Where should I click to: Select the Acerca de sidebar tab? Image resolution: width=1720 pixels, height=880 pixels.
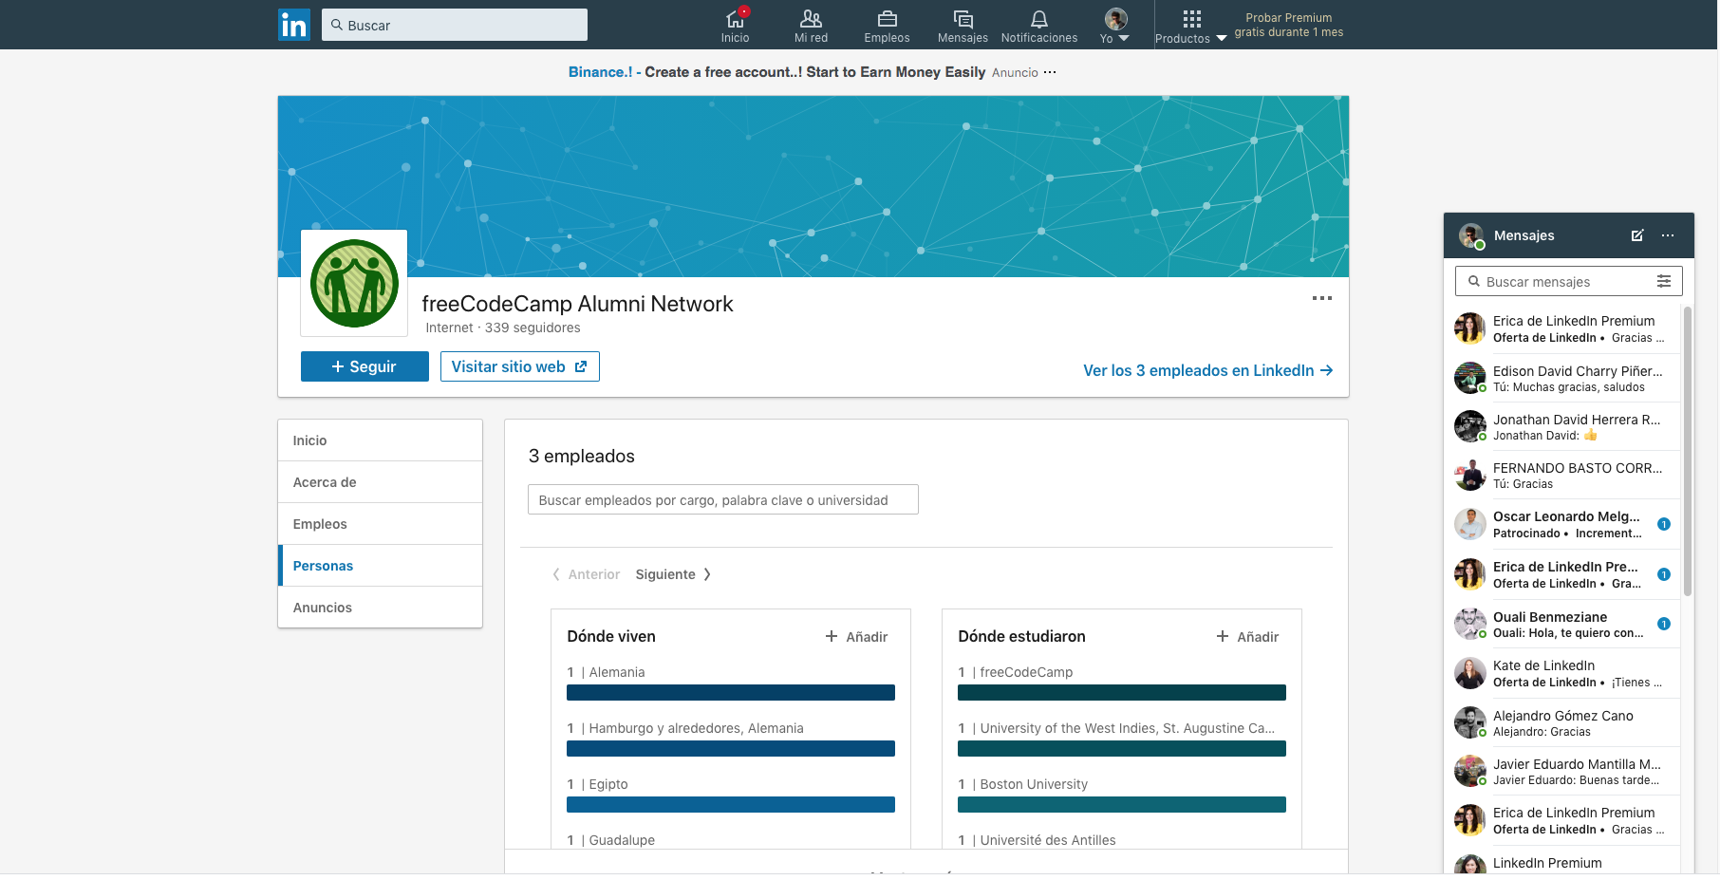[x=380, y=482]
